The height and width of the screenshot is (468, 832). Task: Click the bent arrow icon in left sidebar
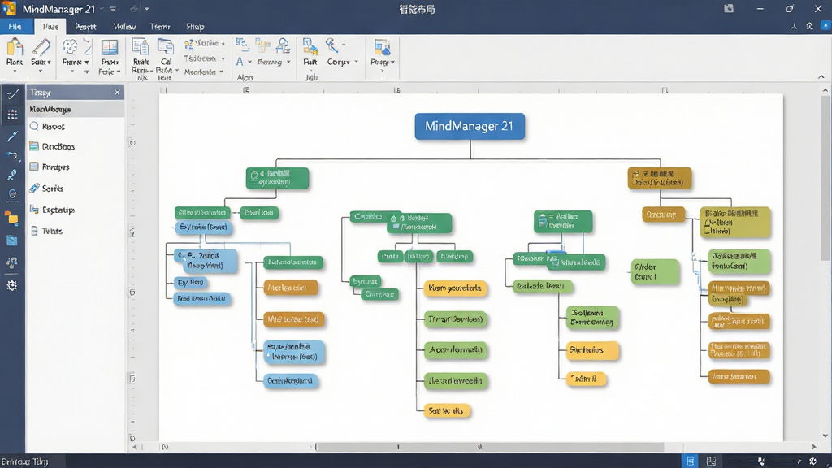[12, 155]
